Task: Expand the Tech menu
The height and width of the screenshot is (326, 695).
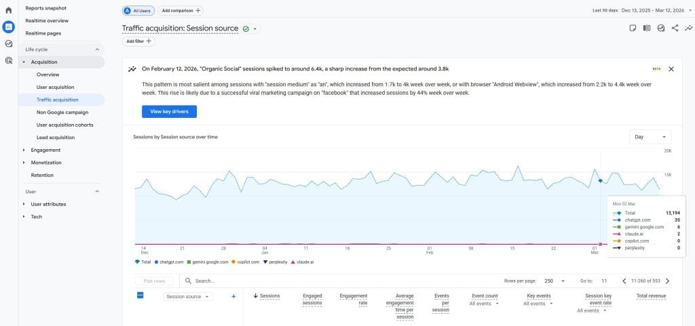Action: click(x=37, y=217)
